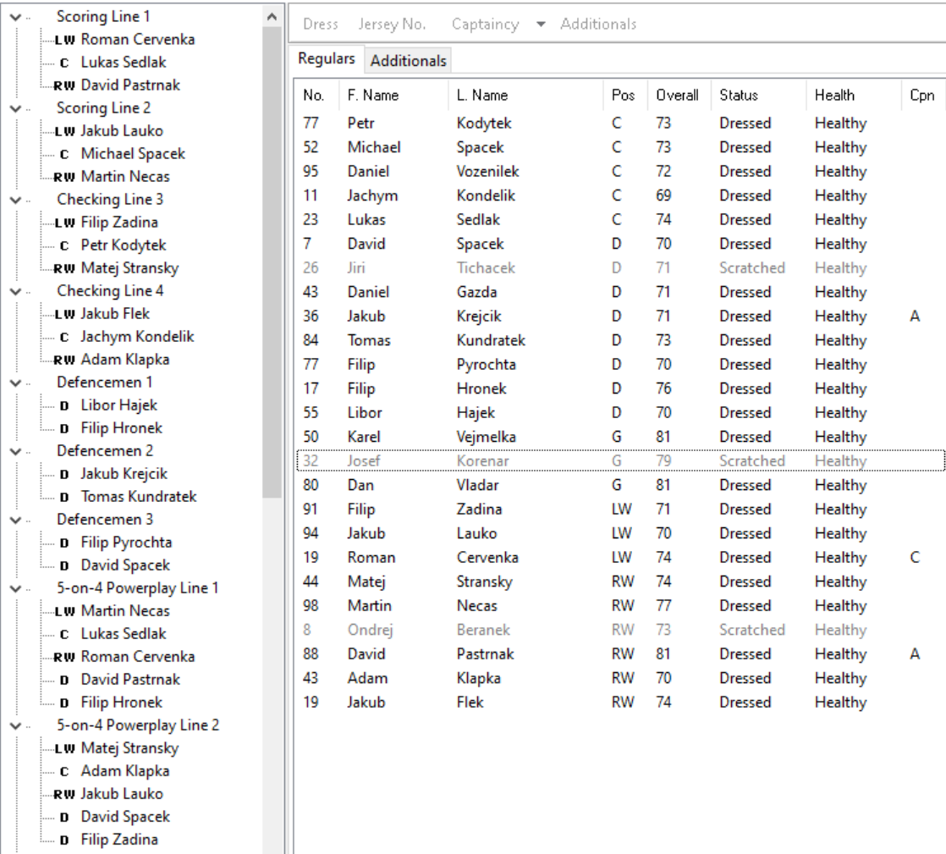This screenshot has height=854, width=946.
Task: Select scratched goalie Josef Korenar row
Action: coord(620,461)
